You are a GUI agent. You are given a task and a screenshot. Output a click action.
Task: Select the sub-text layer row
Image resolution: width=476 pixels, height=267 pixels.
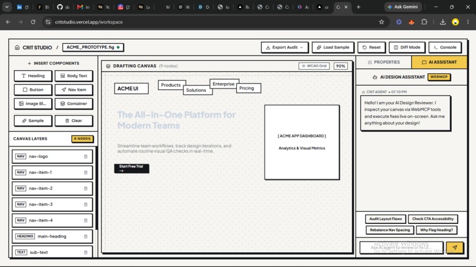(x=52, y=252)
